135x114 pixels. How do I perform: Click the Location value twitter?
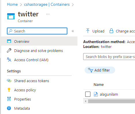106,47
